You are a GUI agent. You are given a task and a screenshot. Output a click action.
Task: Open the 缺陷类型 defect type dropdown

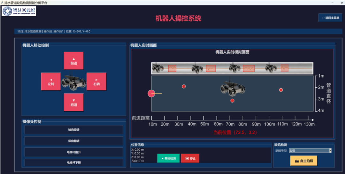tap(310, 150)
